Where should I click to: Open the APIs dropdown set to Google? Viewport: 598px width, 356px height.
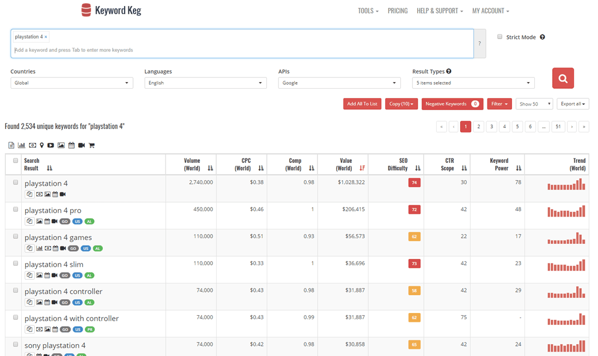(339, 83)
